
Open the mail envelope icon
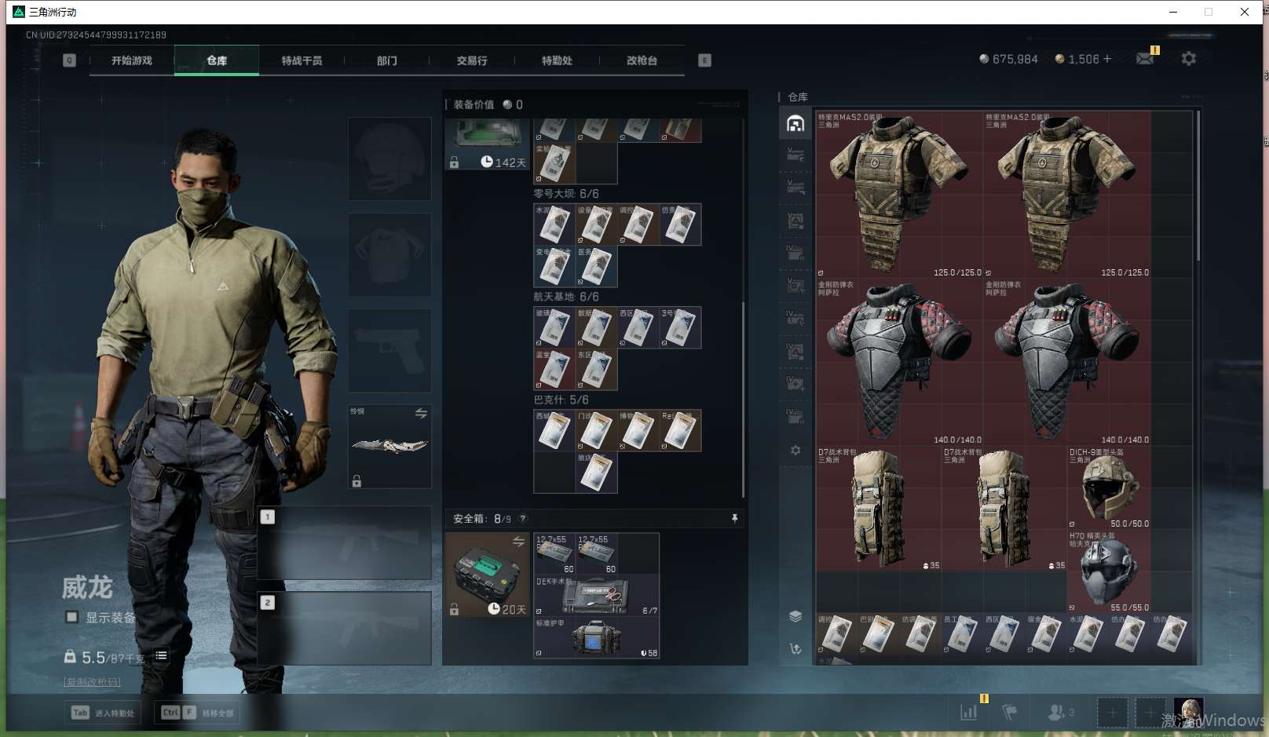pos(1145,59)
